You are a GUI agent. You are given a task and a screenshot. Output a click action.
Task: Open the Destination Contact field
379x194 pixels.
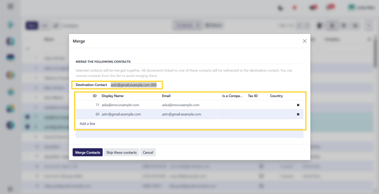click(134, 85)
